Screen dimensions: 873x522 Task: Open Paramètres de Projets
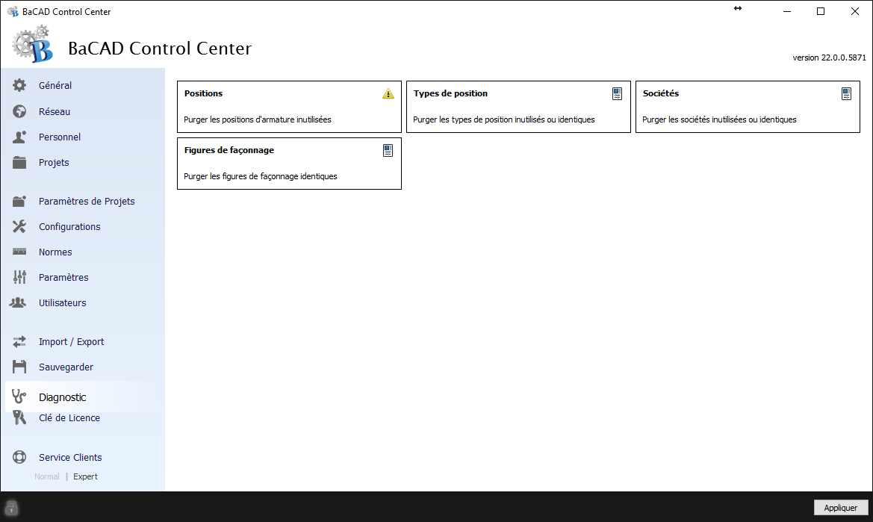(87, 202)
